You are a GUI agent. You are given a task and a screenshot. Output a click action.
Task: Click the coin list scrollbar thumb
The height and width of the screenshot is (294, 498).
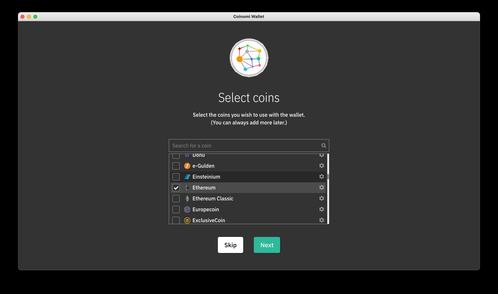pyautogui.click(x=328, y=177)
